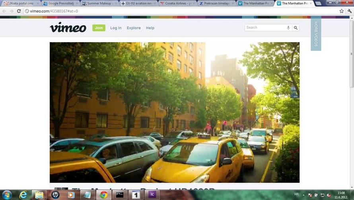Viewport: 354px width, 200px height.
Task: Open Command Prompt taskbar icon
Action: (120, 194)
